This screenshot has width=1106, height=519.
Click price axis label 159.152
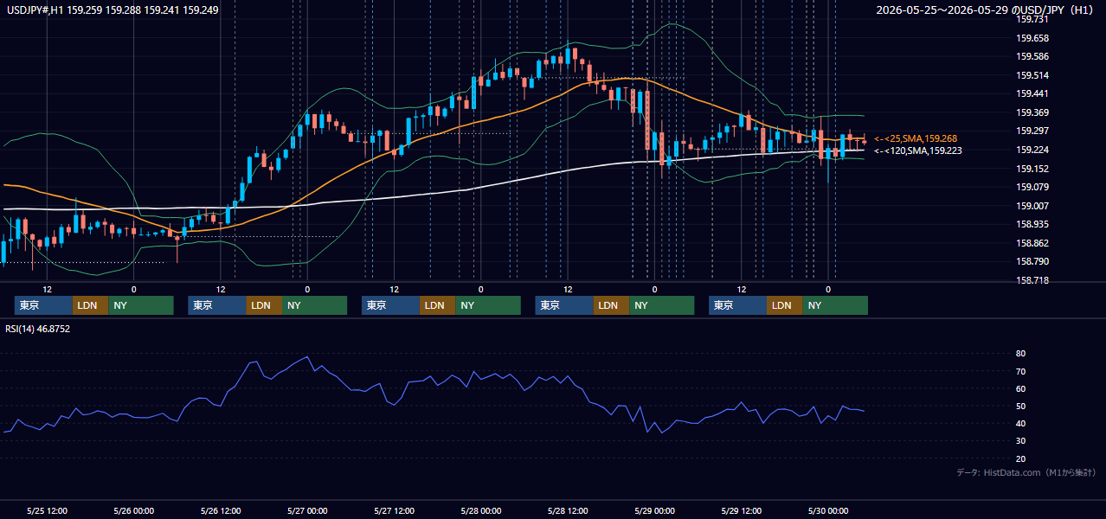click(x=1032, y=169)
